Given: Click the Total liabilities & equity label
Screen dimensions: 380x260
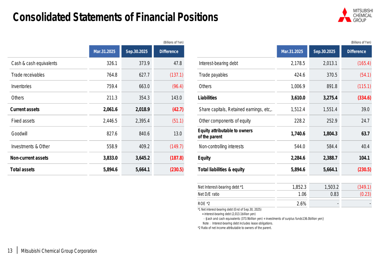Looking at the screenshot, I should 221,170.
